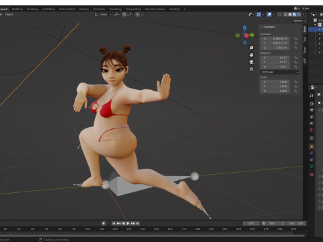Toggle camera view with camera icon

(x=252, y=62)
